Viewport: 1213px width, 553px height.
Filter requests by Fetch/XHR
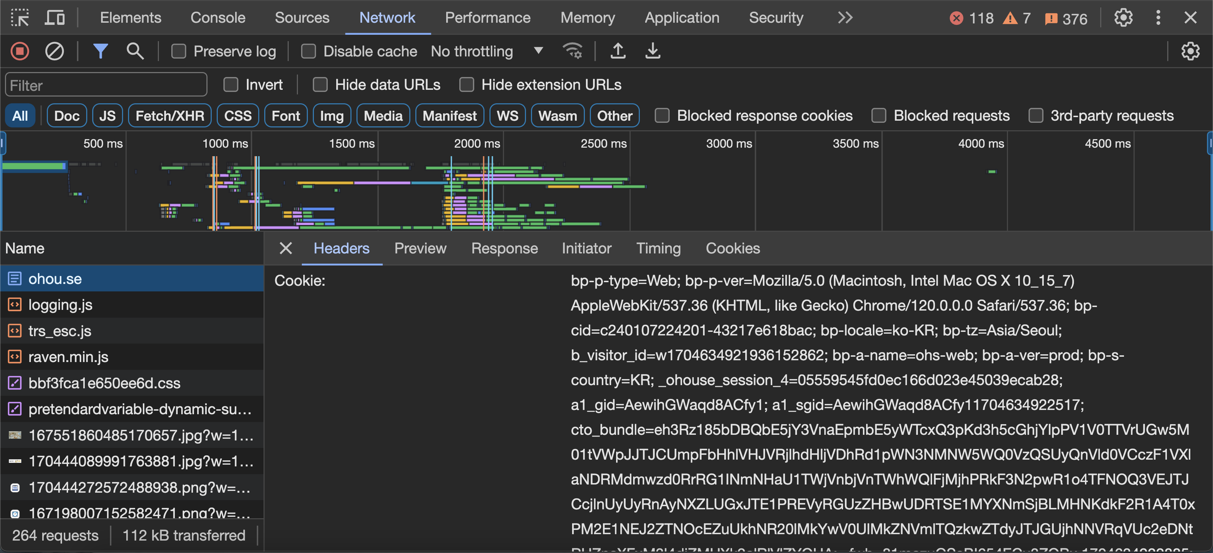tap(170, 116)
